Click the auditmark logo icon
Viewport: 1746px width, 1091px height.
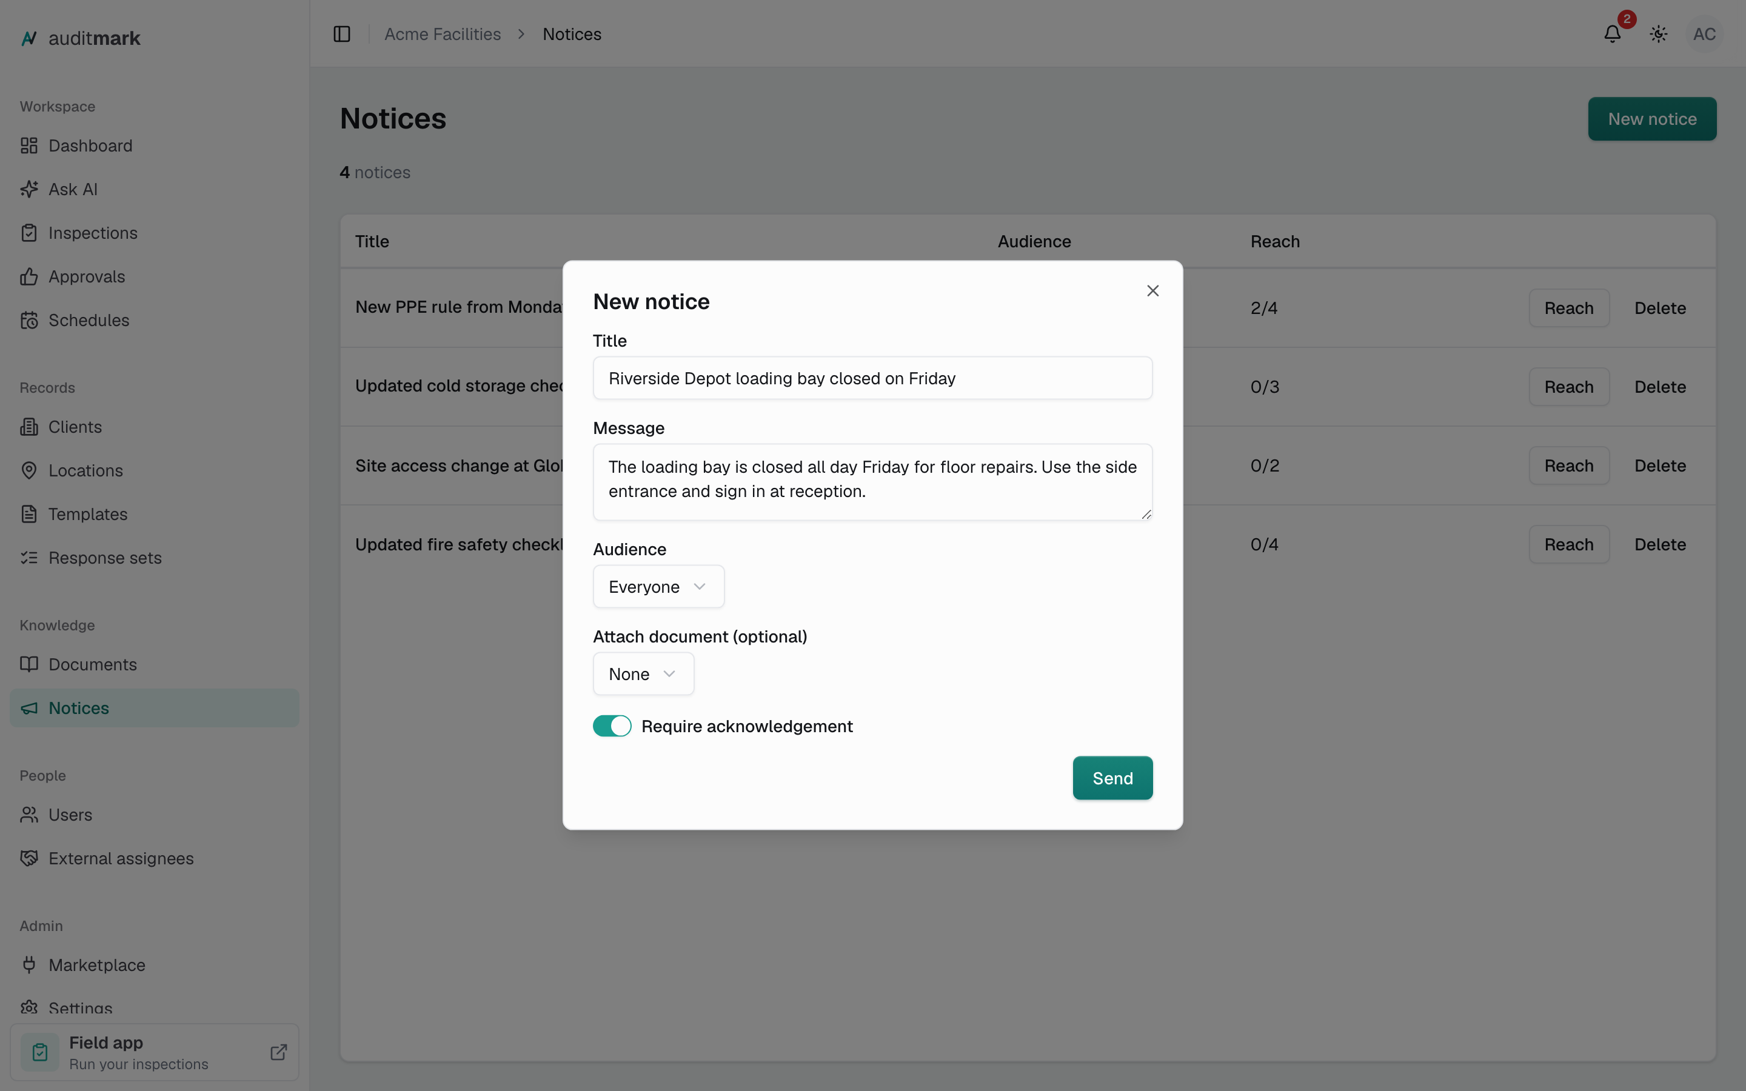click(29, 38)
